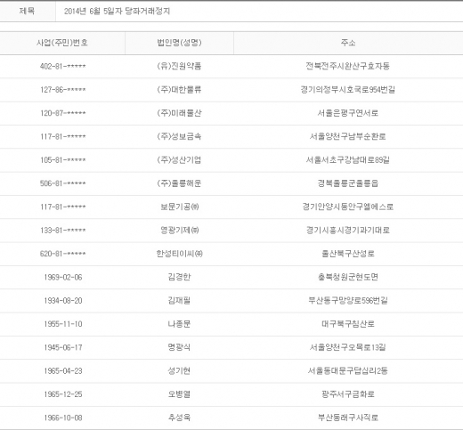Select company name '(주)성산기업'
This screenshot has height=430, width=463.
(179, 159)
